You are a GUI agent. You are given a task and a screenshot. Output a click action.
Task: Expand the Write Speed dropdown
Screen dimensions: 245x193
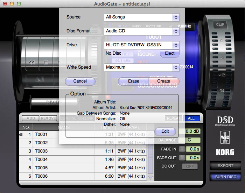[x=142, y=67]
